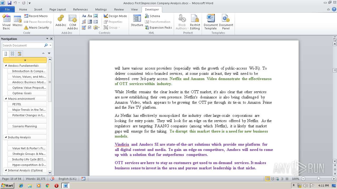Open the Visual Basic editor
This screenshot has height=189, width=337.
6,22
